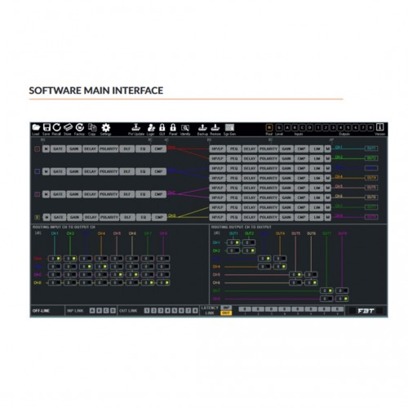Select the Rout view tab

point(269,127)
